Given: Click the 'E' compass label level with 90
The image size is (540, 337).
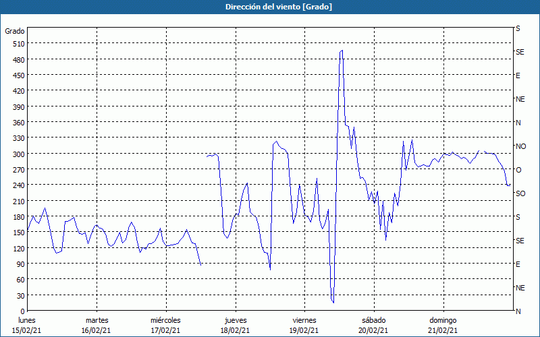Looking at the screenshot, I should pos(518,264).
